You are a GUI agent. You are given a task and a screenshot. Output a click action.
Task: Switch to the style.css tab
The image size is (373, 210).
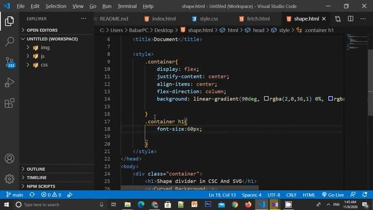tap(209, 19)
